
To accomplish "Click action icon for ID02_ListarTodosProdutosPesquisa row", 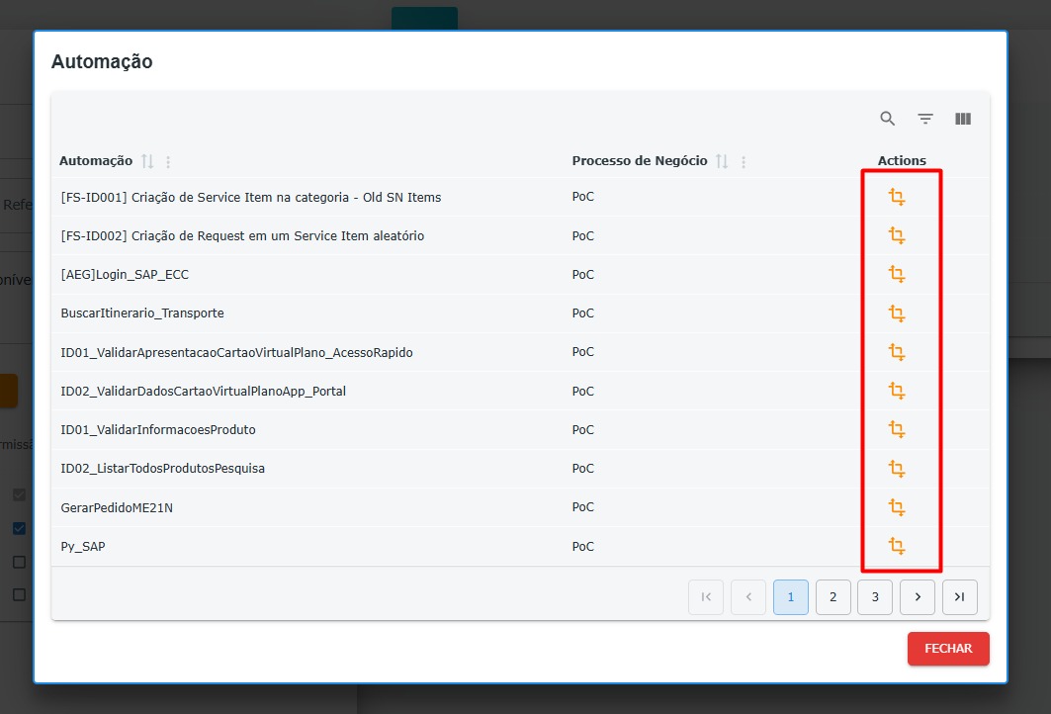I will (897, 468).
